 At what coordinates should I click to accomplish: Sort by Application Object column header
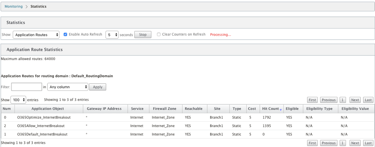click(49, 109)
